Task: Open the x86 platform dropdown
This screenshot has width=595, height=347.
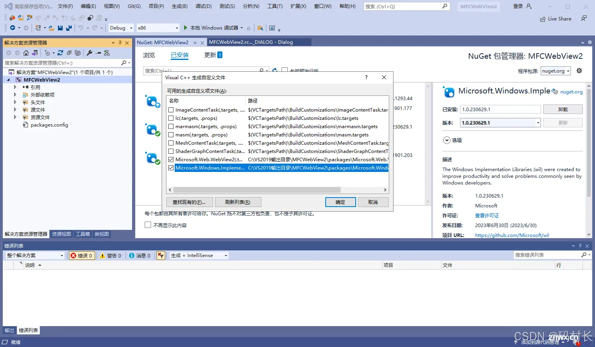Action: pos(158,28)
